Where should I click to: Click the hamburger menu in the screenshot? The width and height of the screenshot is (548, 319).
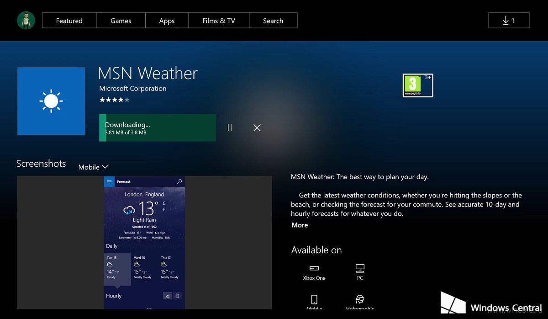[x=109, y=181]
